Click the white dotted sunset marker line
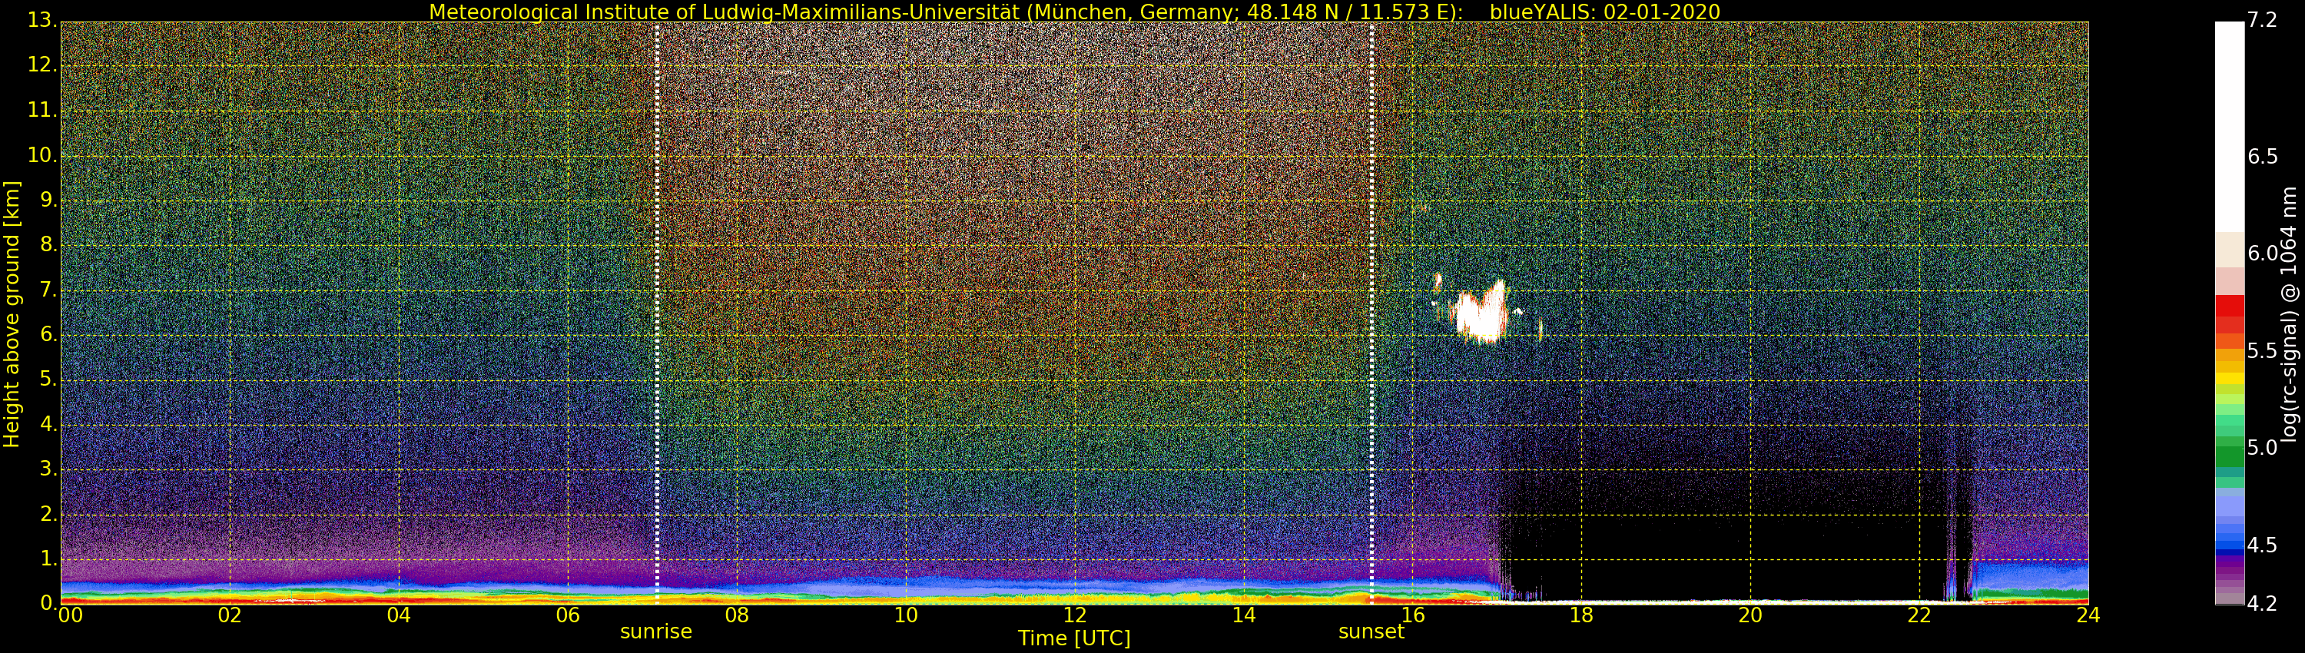The height and width of the screenshot is (653, 2305). [x=1371, y=313]
